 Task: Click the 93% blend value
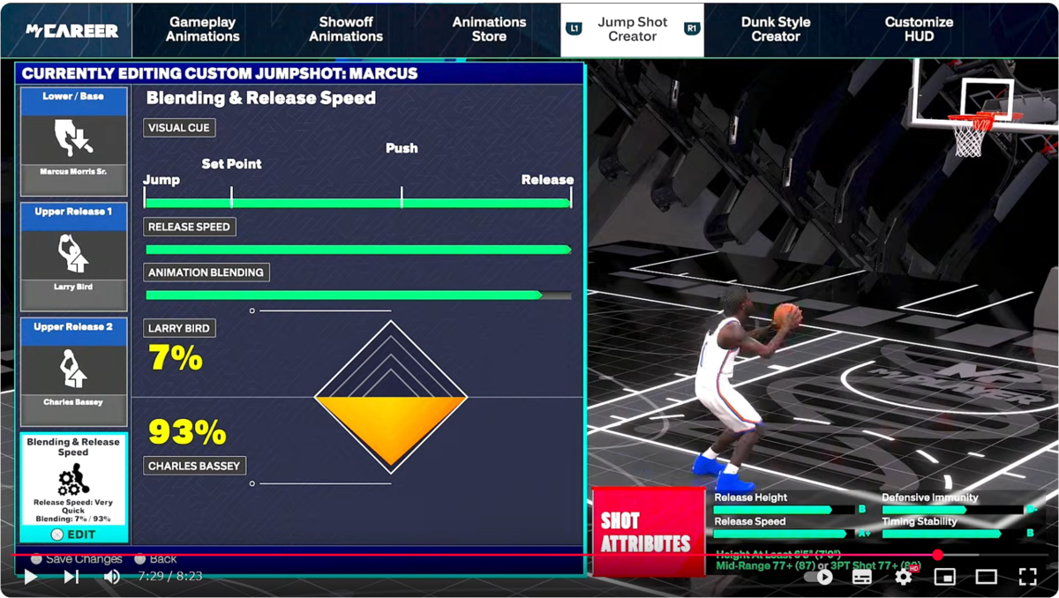(x=186, y=432)
